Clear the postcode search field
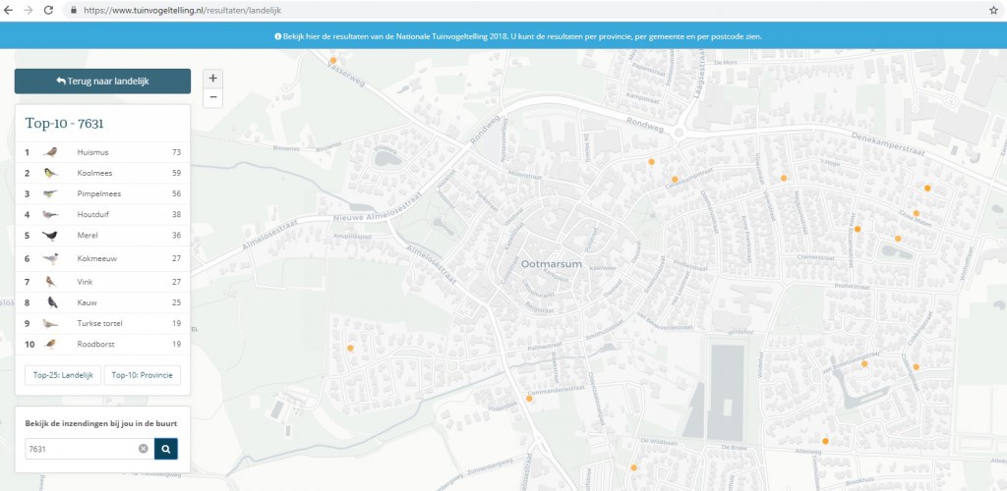 tap(143, 449)
